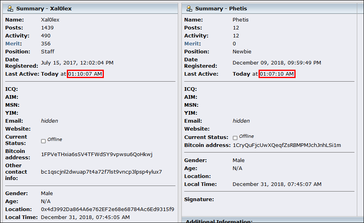Click the posts count 1439

pyautogui.click(x=47, y=27)
